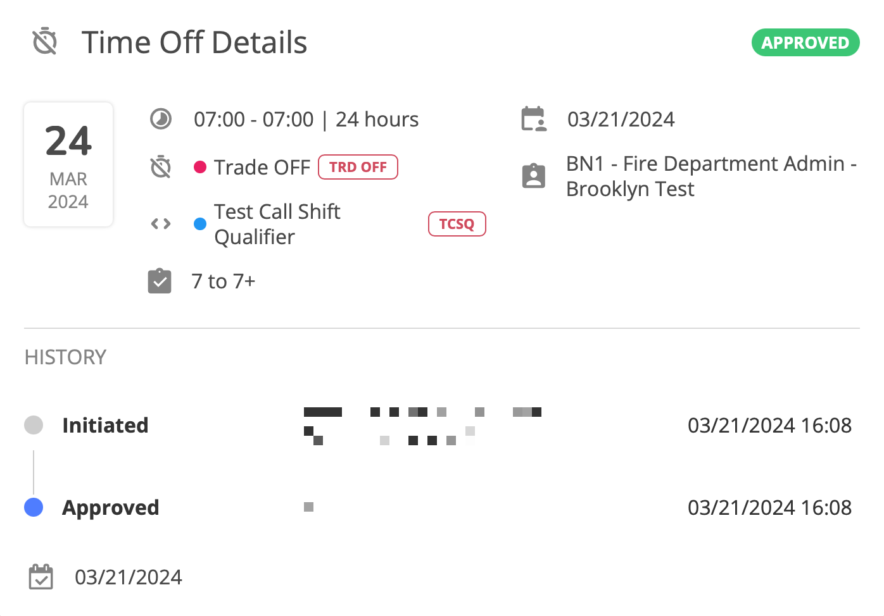Click the green APPROVED status badge
The height and width of the screenshot is (616, 884).
(x=805, y=42)
